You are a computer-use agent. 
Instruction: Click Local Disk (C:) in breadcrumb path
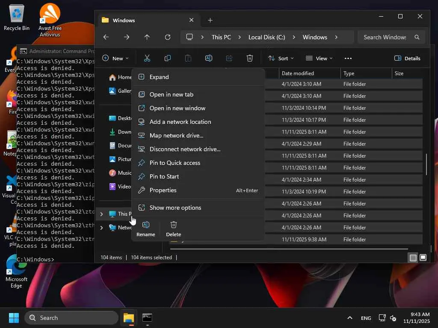click(266, 37)
